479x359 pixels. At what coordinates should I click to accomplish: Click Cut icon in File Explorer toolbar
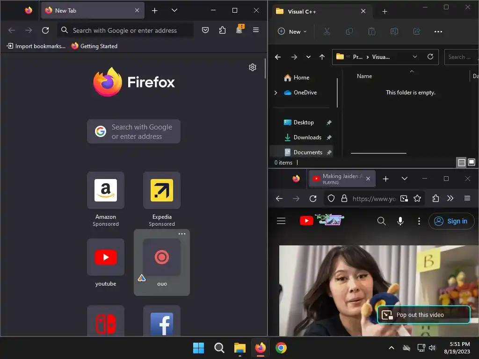(327, 31)
